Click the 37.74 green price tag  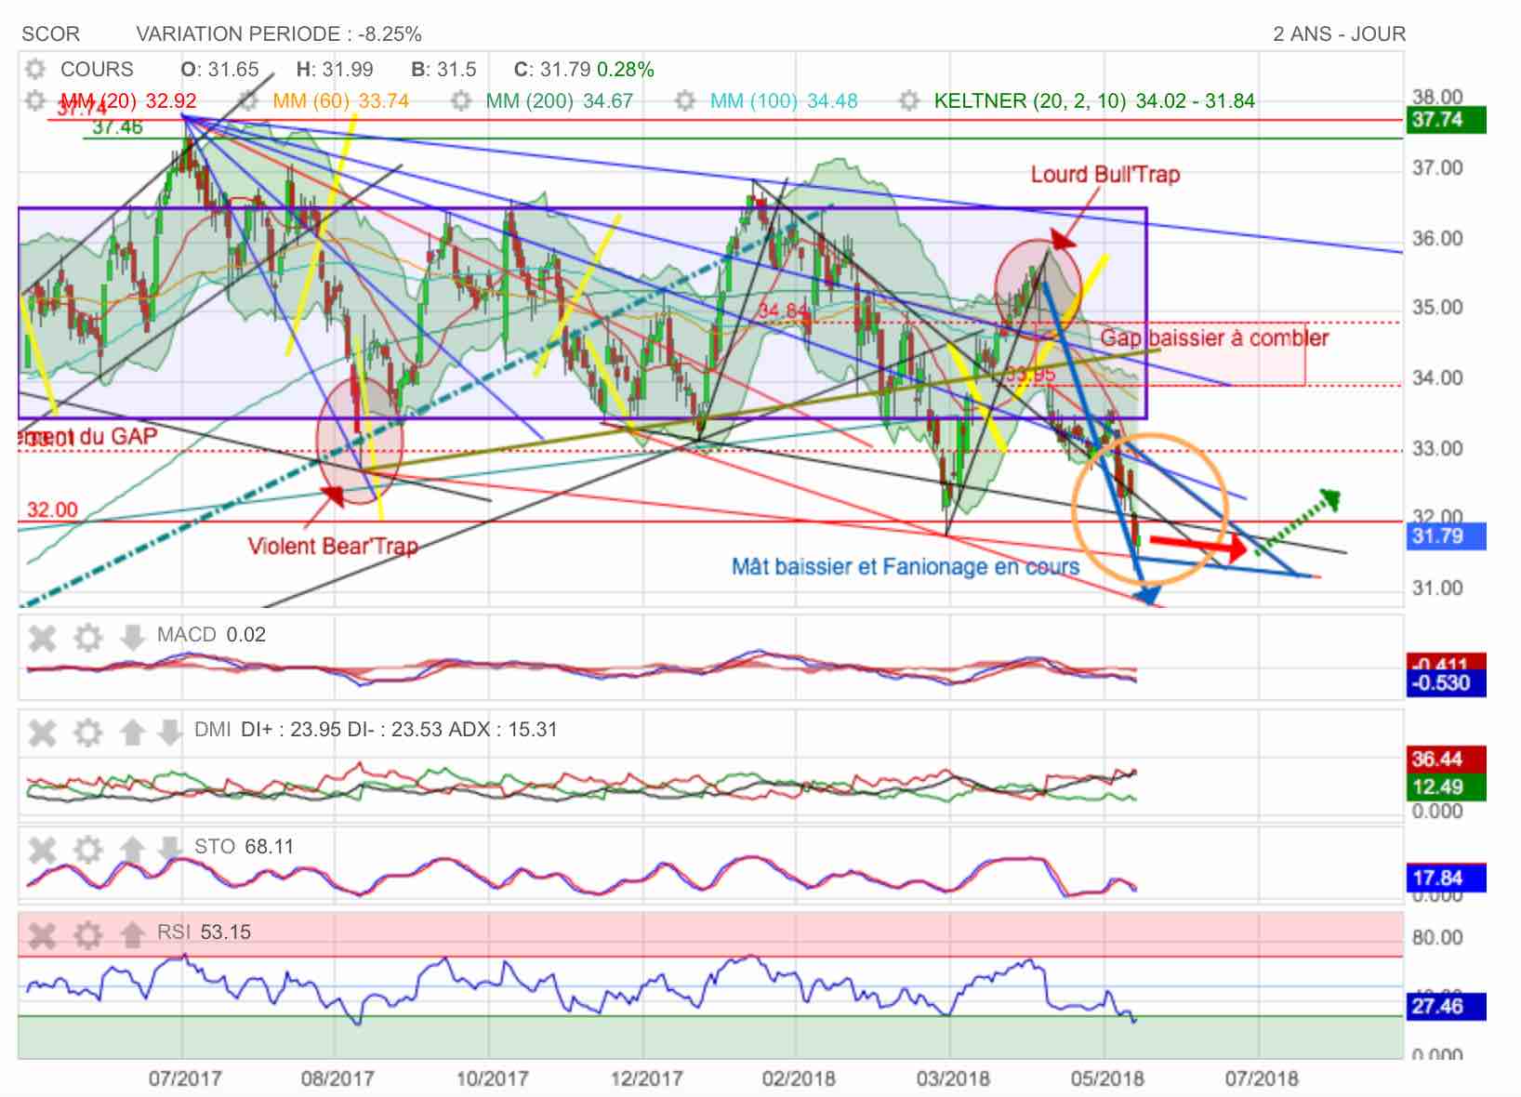1446,120
